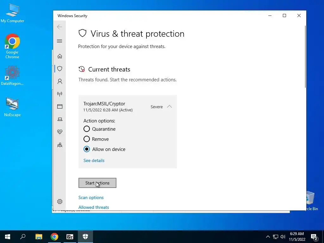
Task: Collapse the Trojan:MSIL/Cryptor threat chevron
Action: click(170, 107)
